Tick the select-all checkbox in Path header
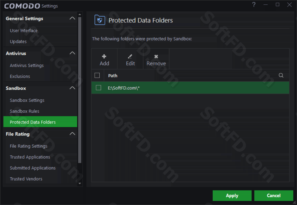This screenshot has width=297, height=205. 97,75
